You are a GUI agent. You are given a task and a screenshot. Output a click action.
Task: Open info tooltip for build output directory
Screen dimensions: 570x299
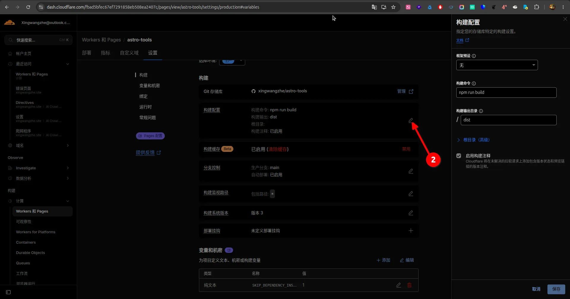pyautogui.click(x=481, y=111)
